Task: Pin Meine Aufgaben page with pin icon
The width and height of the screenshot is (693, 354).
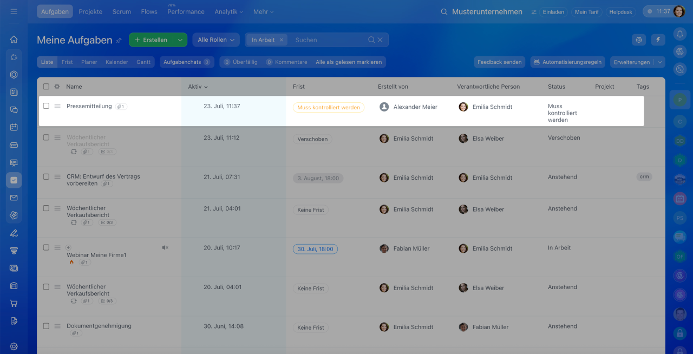Action: [119, 40]
